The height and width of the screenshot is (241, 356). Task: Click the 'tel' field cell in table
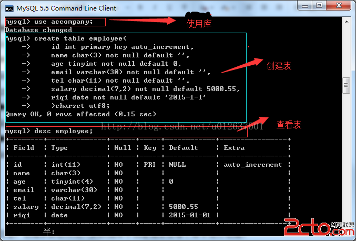[19, 198]
